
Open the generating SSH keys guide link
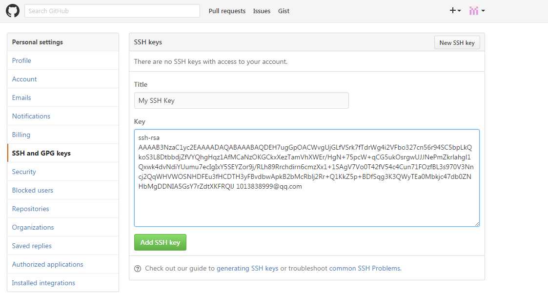coord(247,268)
